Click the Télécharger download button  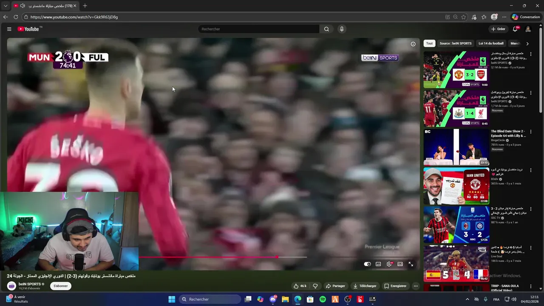pos(365,286)
